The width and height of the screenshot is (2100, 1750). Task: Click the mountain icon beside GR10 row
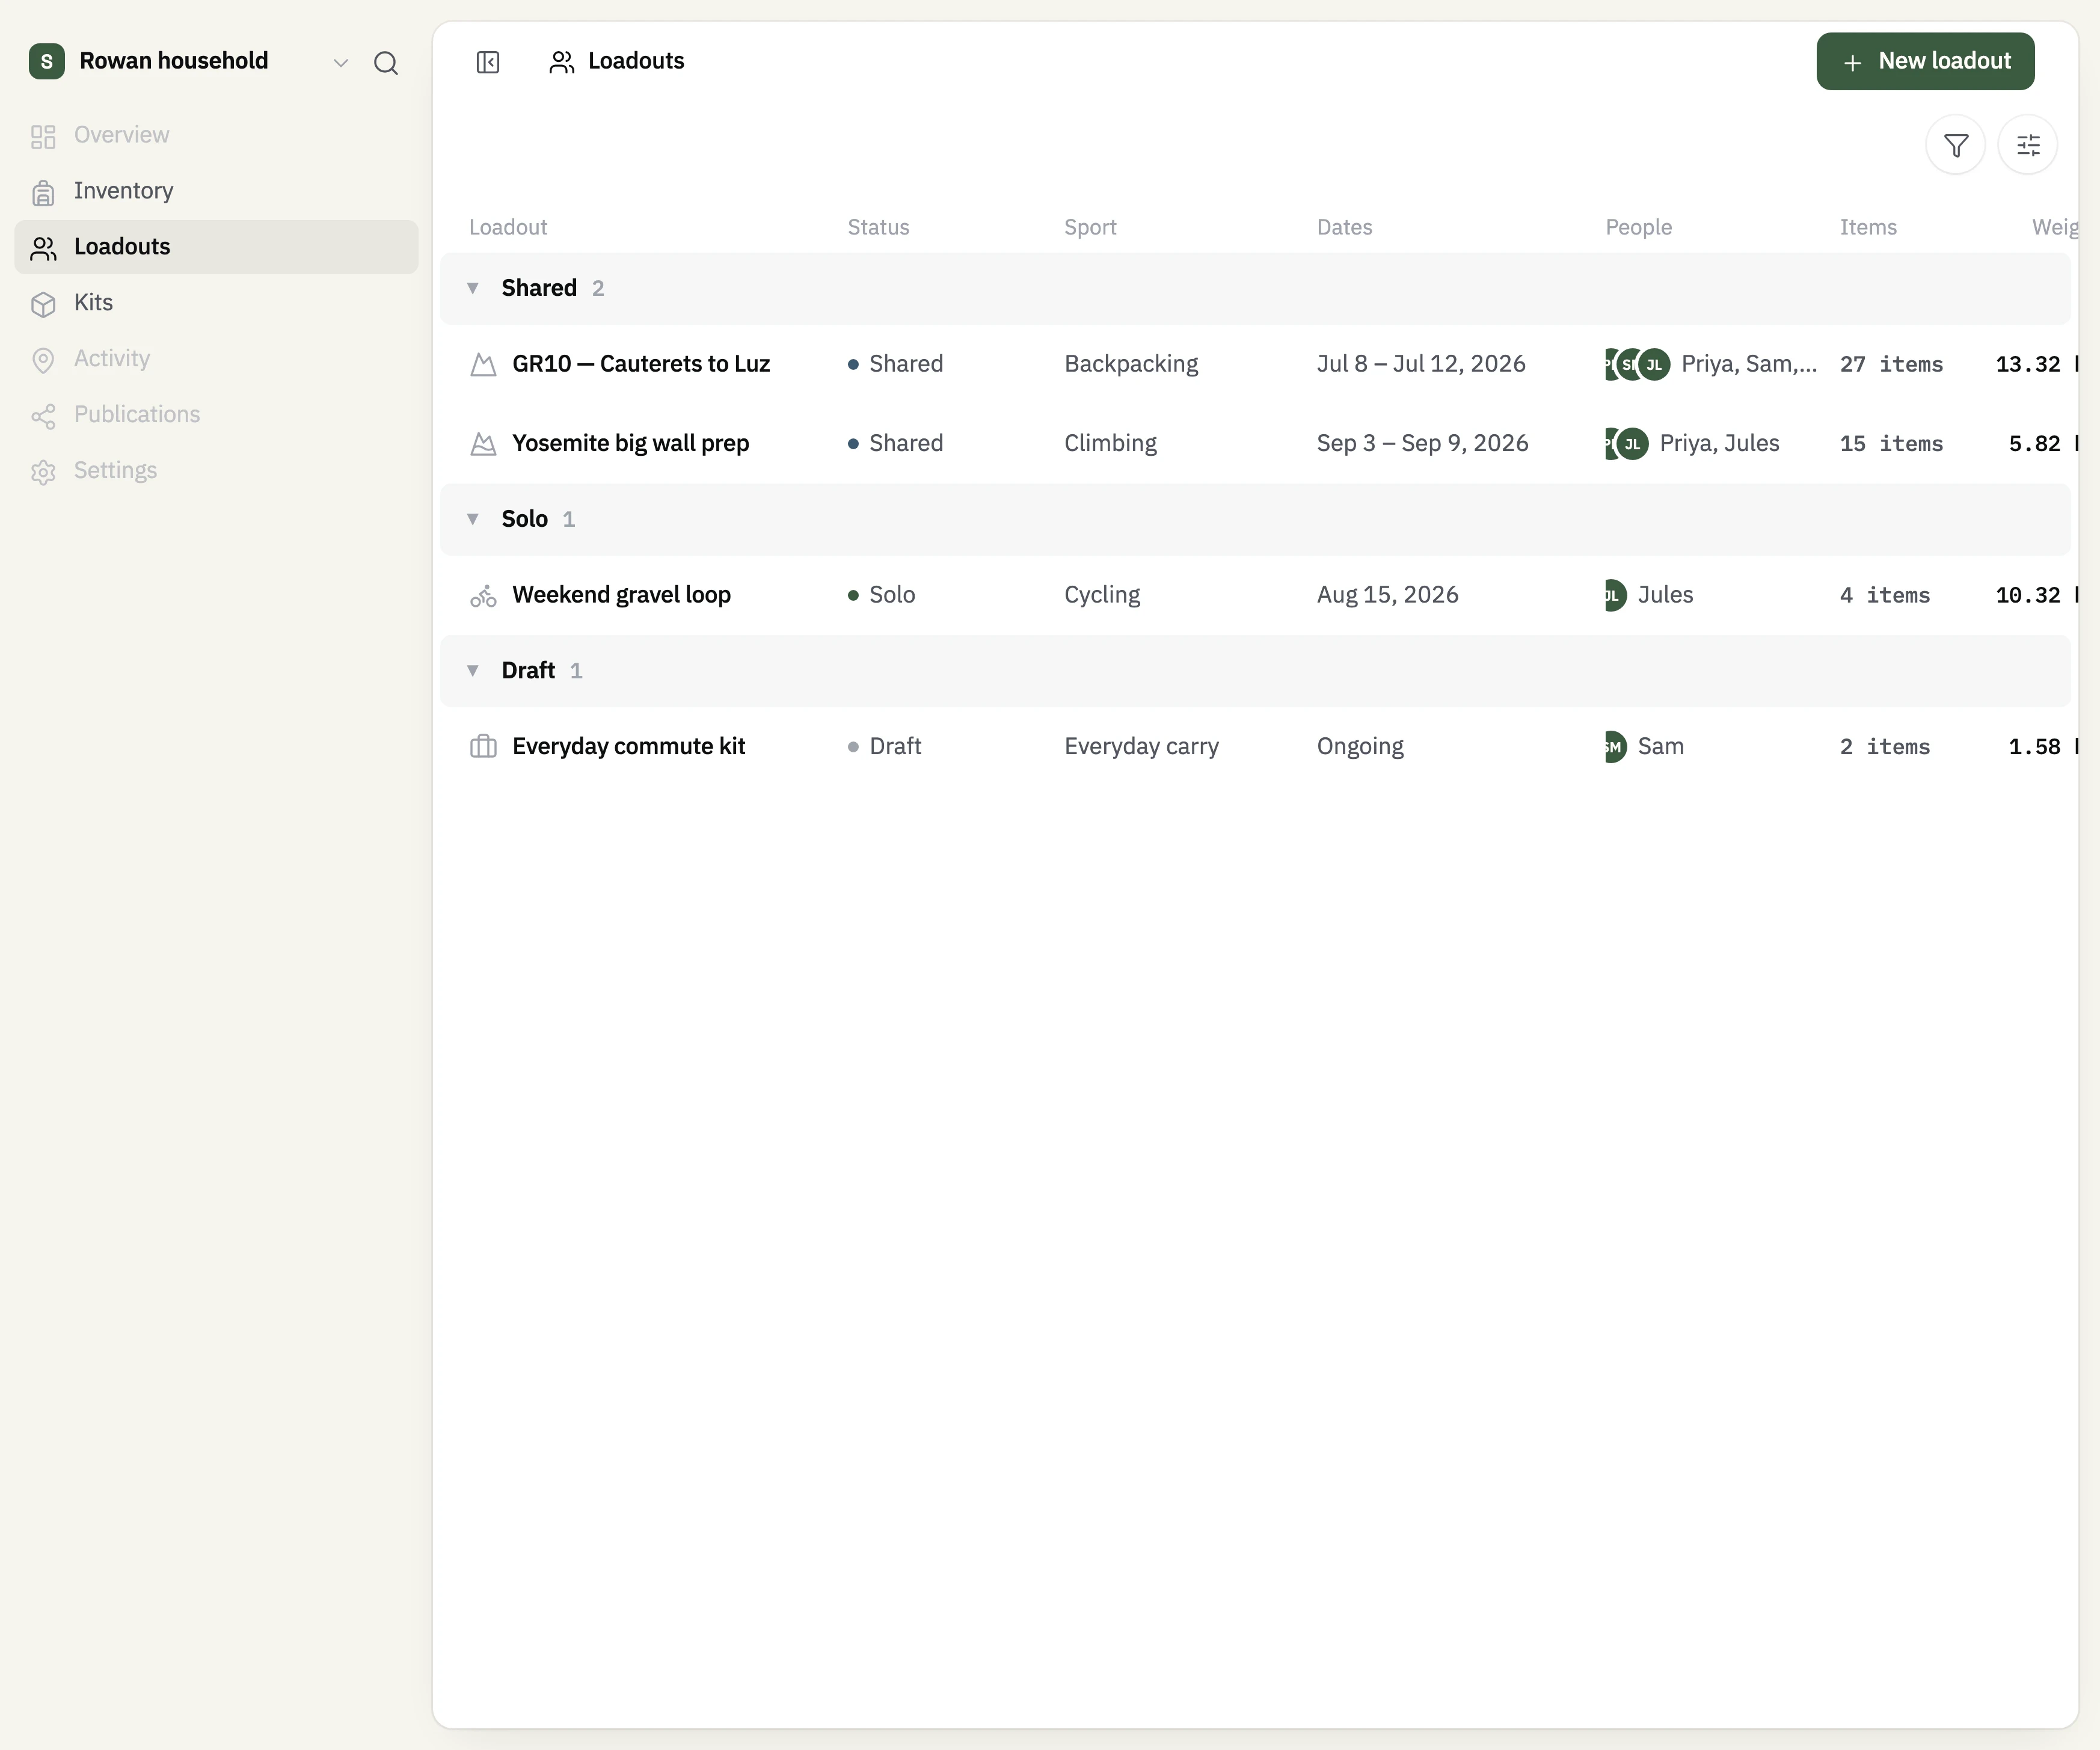coord(483,364)
